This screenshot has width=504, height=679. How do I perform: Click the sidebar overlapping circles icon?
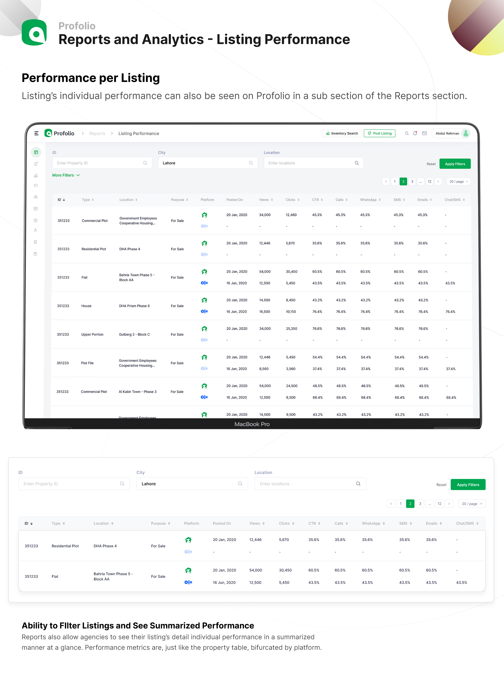36,185
